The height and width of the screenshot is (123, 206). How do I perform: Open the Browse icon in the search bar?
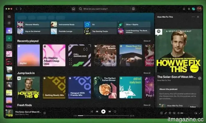(x=133, y=9)
